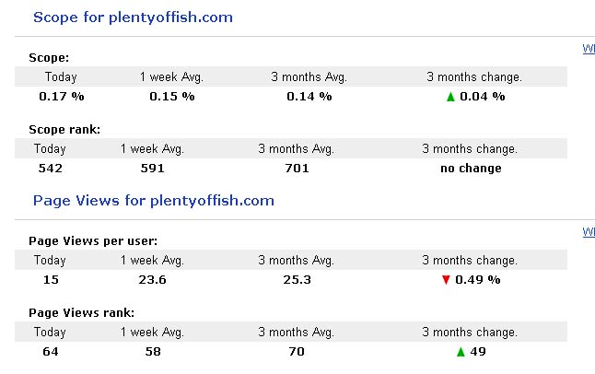Image resolution: width=595 pixels, height=374 pixels.
Task: Click the Scope rank today value 542
Action: [x=50, y=168]
